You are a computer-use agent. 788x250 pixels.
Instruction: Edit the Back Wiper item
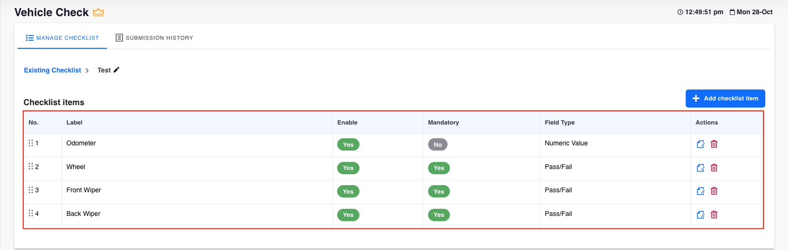(x=700, y=214)
